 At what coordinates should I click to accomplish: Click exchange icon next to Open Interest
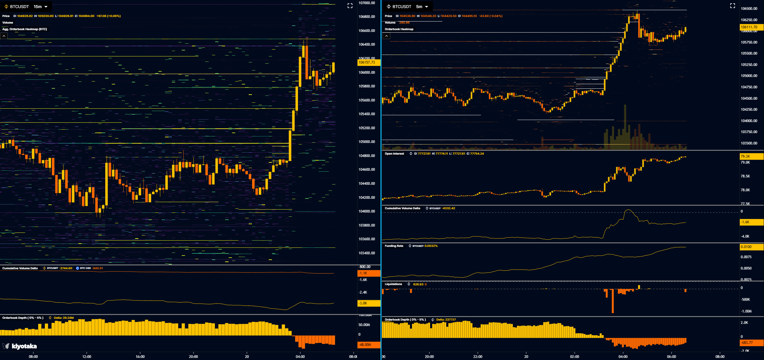[x=411, y=154]
